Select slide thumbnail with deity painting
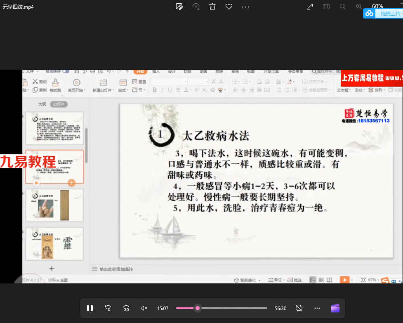403x323 pixels. [x=54, y=244]
